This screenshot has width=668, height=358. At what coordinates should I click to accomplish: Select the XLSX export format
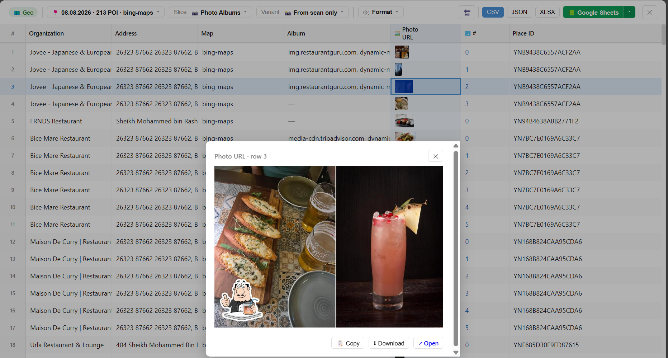coord(547,12)
